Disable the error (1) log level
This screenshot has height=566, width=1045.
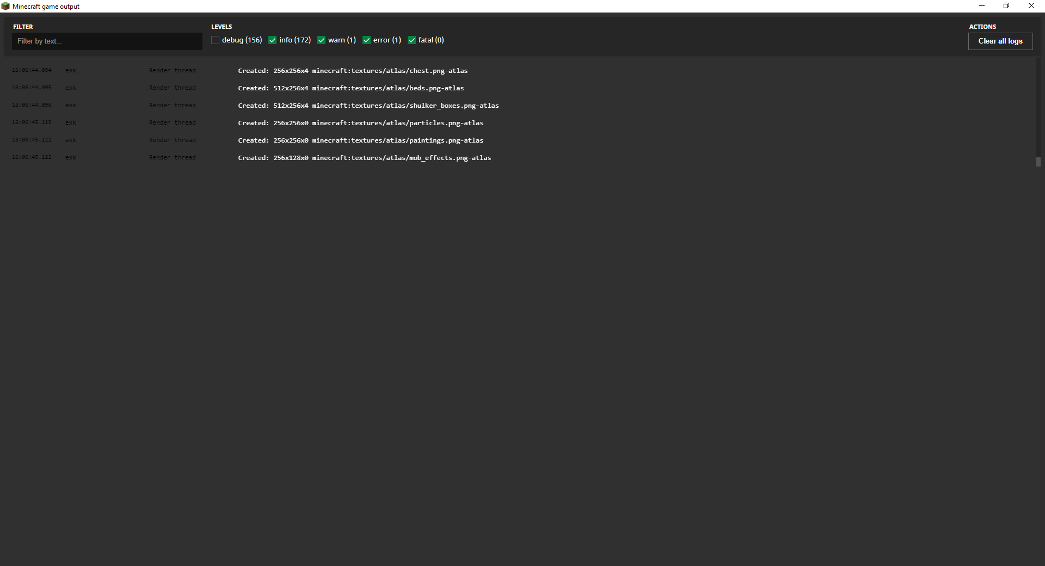click(x=366, y=40)
